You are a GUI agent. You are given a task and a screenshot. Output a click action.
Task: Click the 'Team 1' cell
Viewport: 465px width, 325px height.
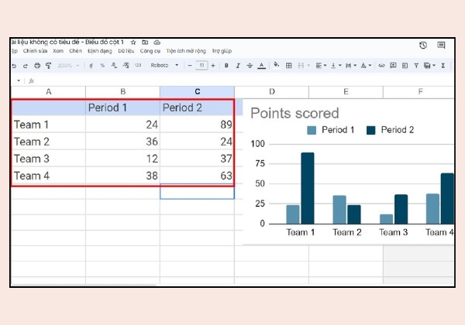(x=48, y=125)
